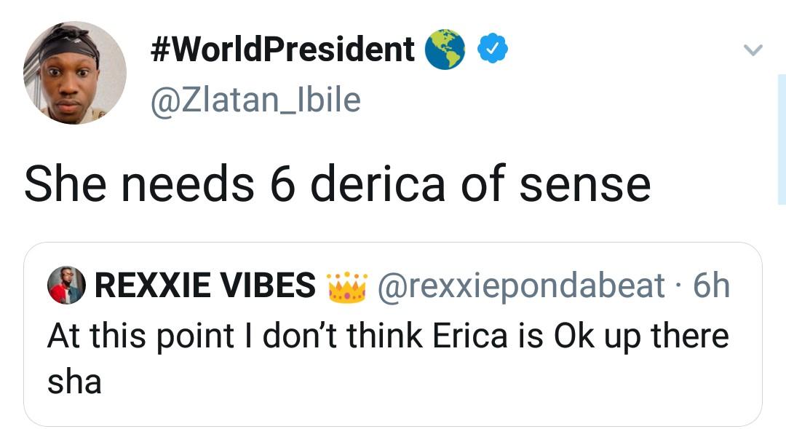
Task: Click the word "sha" ending the quote
Action: tap(74, 382)
